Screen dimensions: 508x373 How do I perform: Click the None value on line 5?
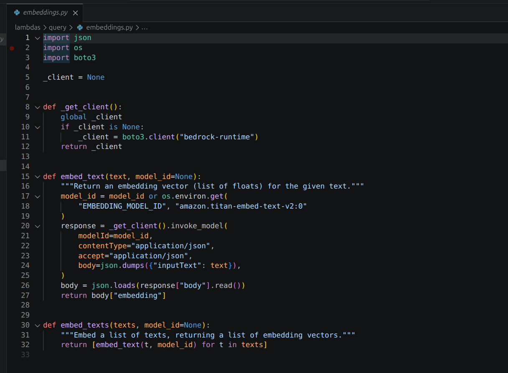point(96,77)
